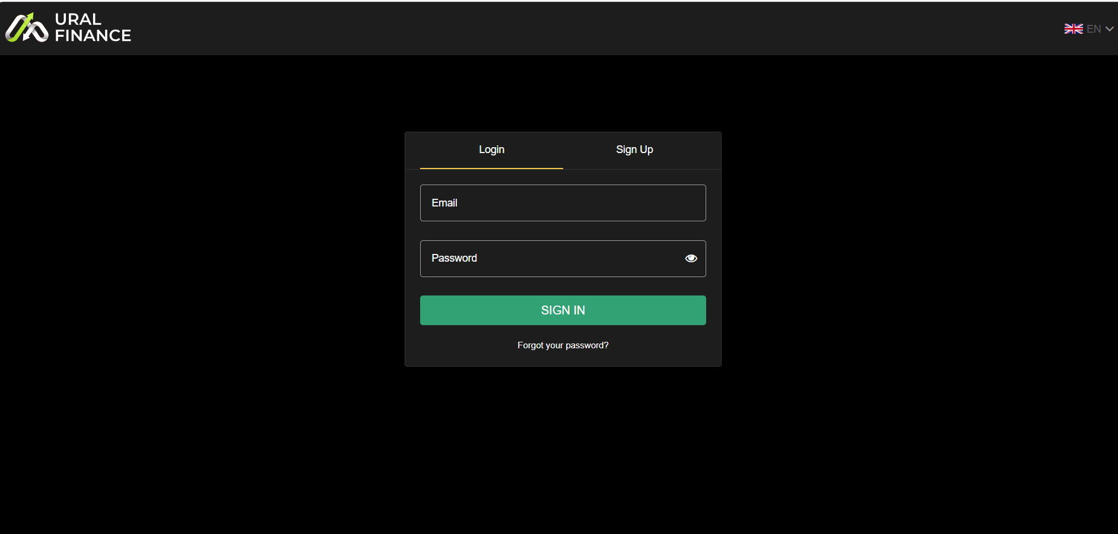Screen dimensions: 1118x534
Task: Click the UK flag icon
Action: coord(1073,28)
